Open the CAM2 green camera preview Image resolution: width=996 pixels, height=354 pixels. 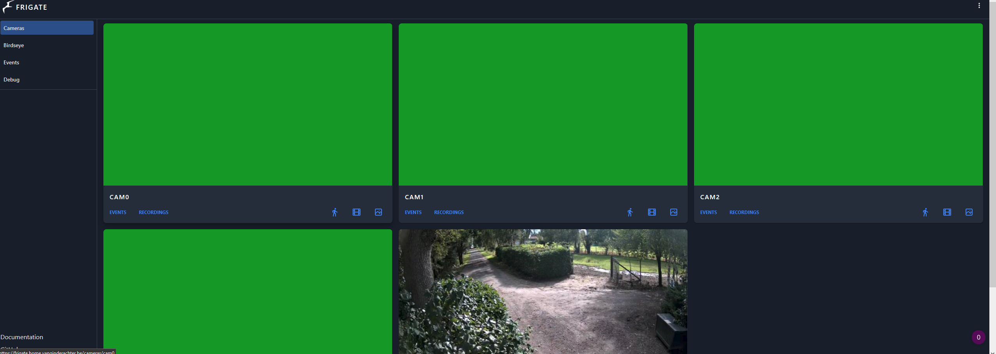[838, 104]
